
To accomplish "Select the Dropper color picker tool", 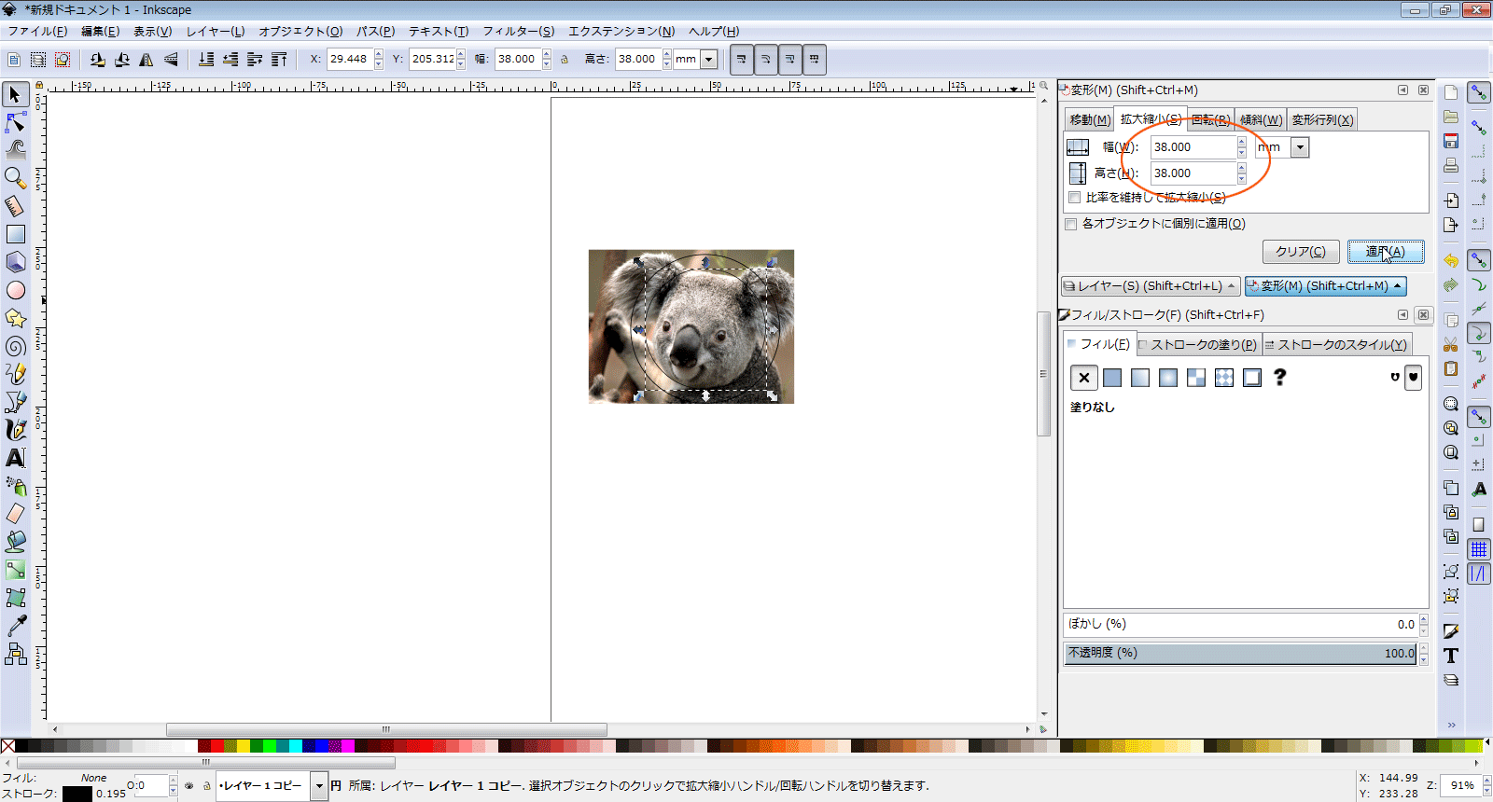I will tap(16, 626).
